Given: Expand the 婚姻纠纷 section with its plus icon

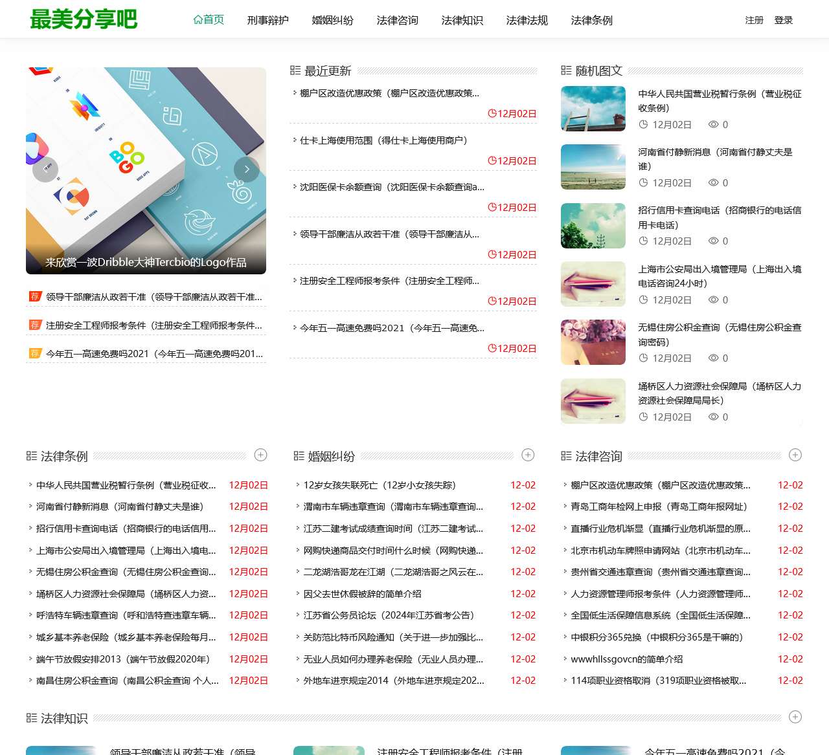Looking at the screenshot, I should (528, 455).
